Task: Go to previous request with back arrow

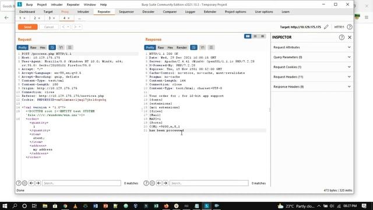Action: 63,27
